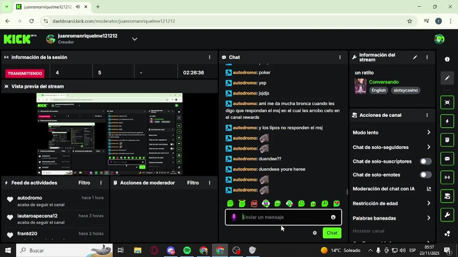The image size is (458, 257).
Task: Toggle session info broadcast widget icon
Action: (447, 177)
